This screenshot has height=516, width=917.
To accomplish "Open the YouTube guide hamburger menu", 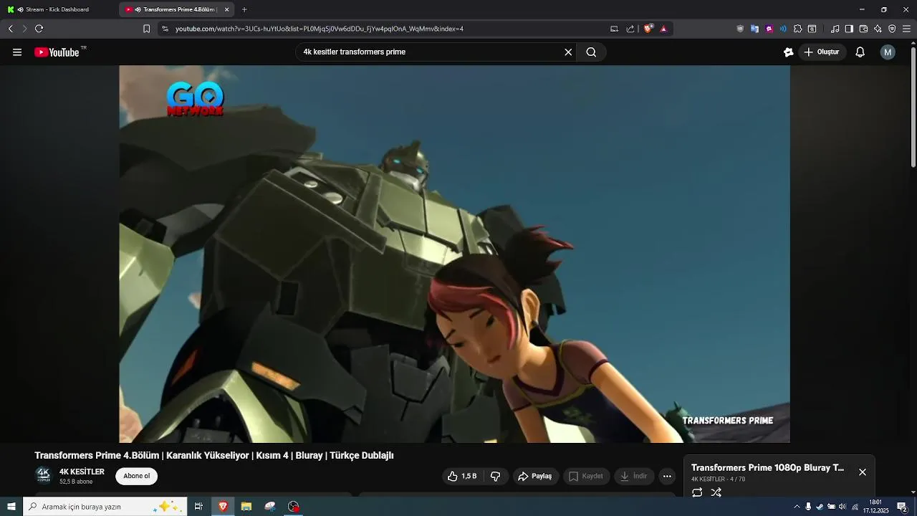I will click(17, 52).
